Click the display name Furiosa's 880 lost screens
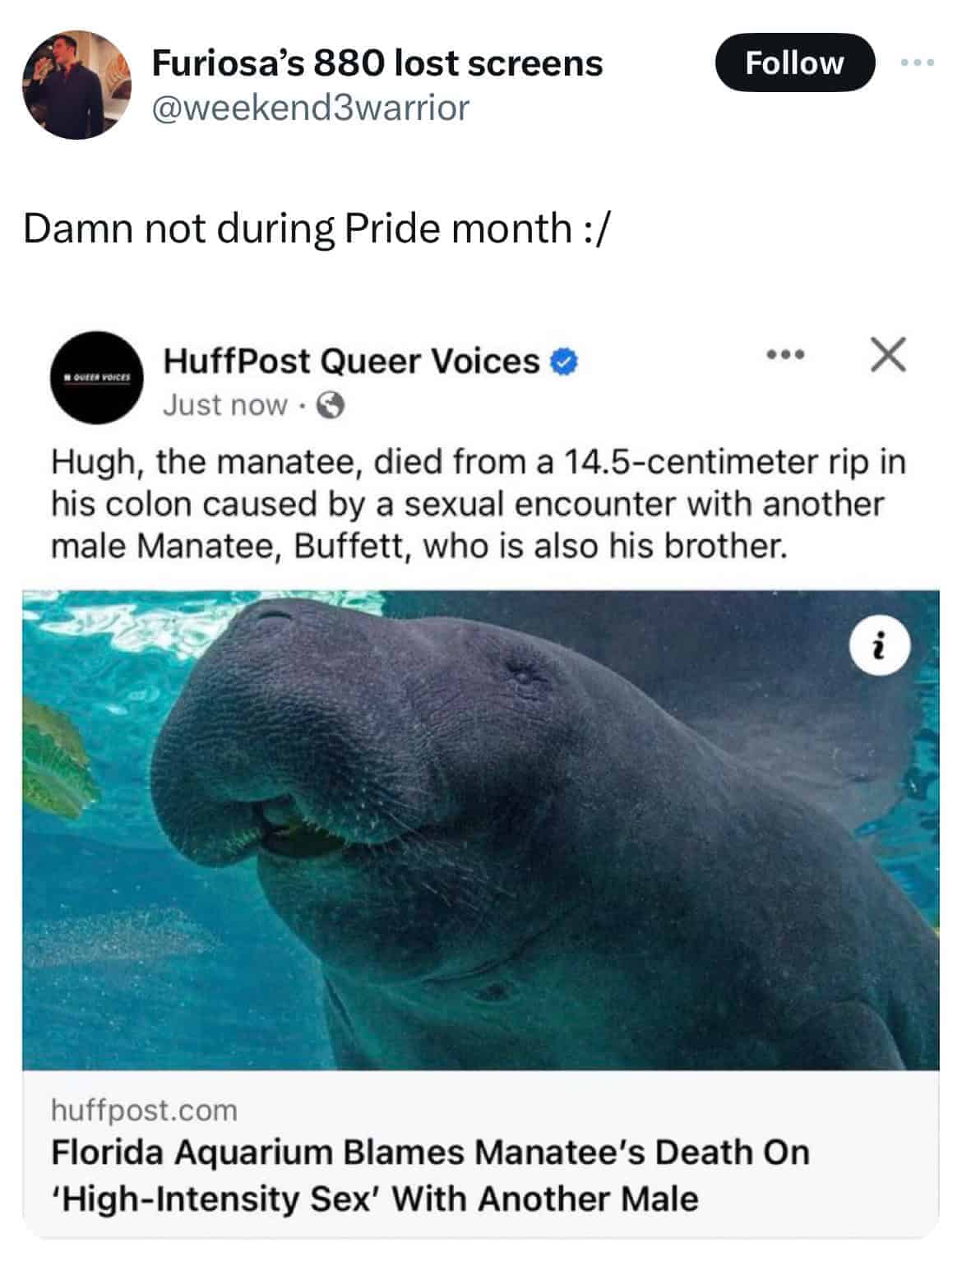962x1284 pixels. [x=377, y=63]
